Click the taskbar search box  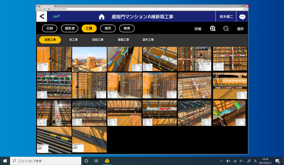click(x=46, y=161)
